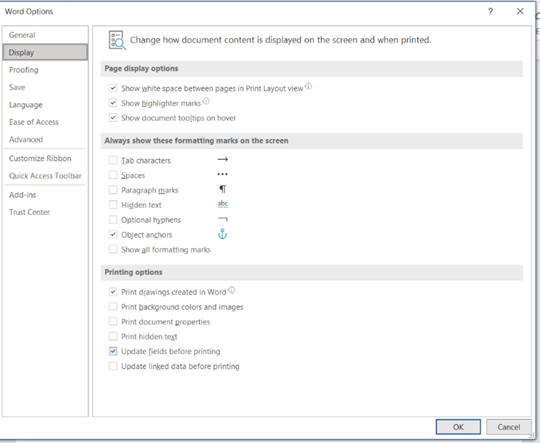This screenshot has height=443, width=540.
Task: Open the Save options category
Action: [x=45, y=87]
